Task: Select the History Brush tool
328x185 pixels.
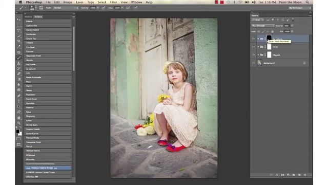Action: point(19,68)
